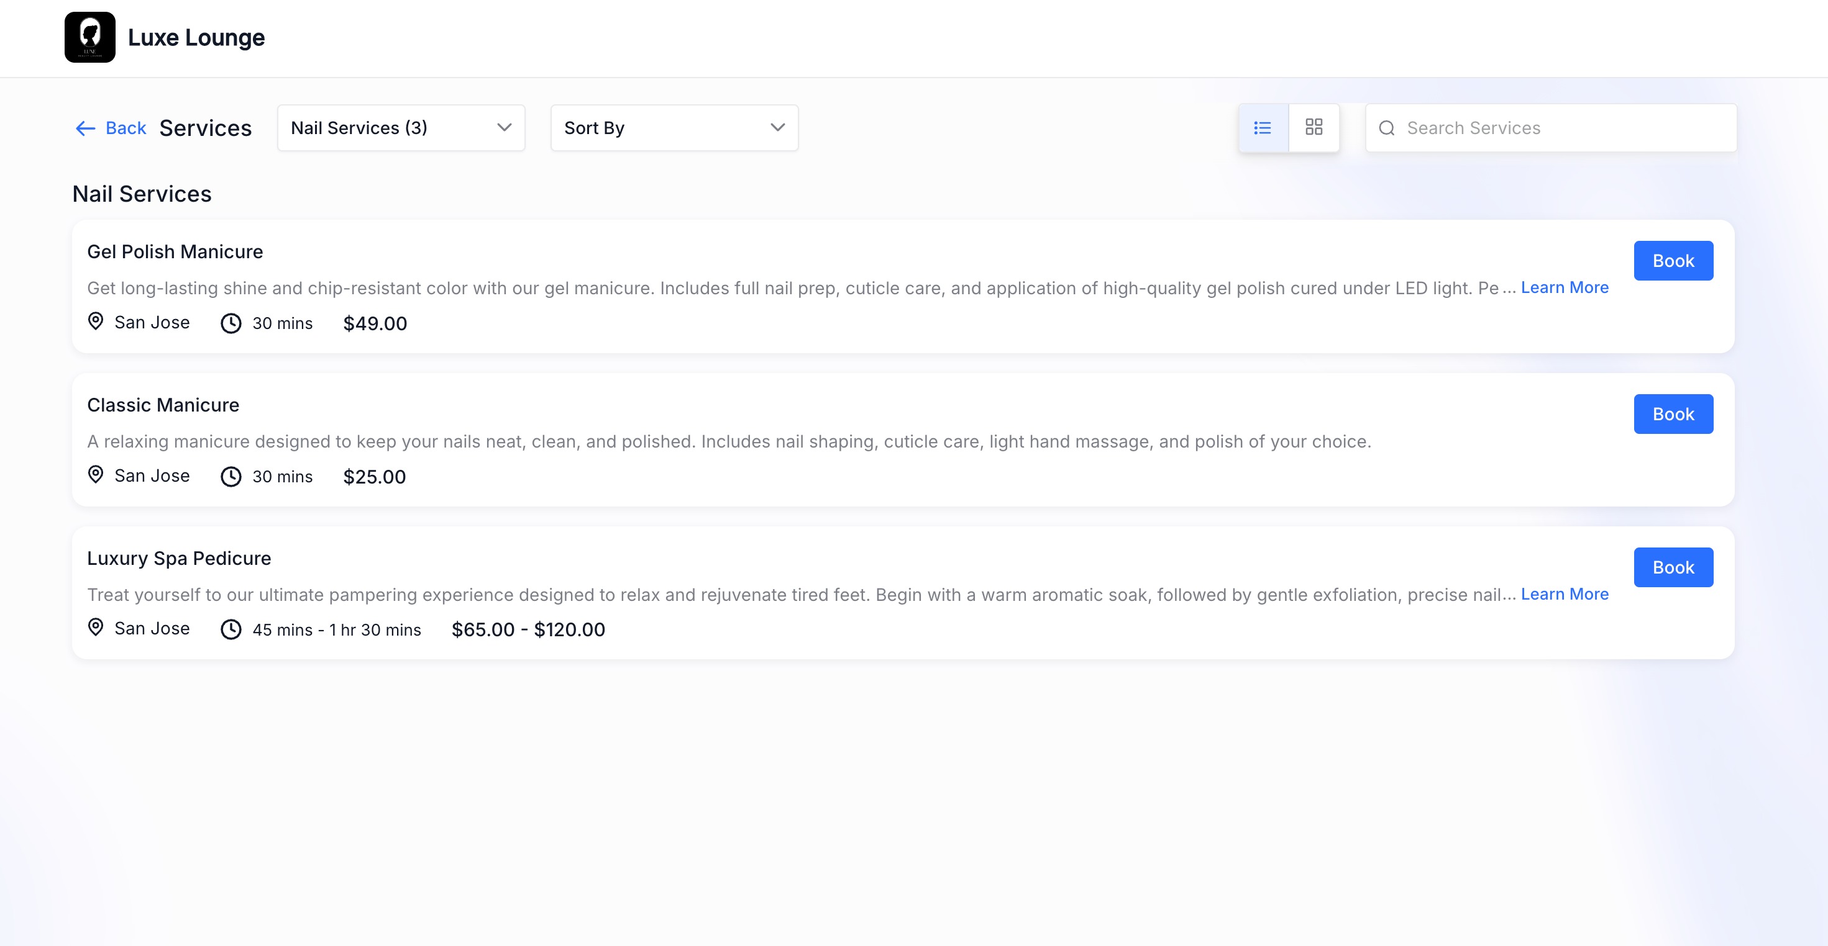
Task: Click location pin on Luxury Spa Pedicure
Action: 96,628
